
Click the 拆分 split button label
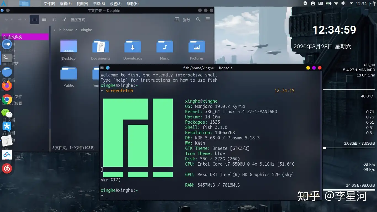(187, 20)
